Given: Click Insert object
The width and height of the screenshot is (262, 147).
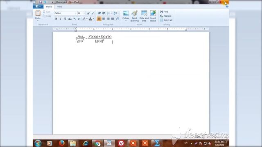Looking at the screenshot, I should 153,16.
